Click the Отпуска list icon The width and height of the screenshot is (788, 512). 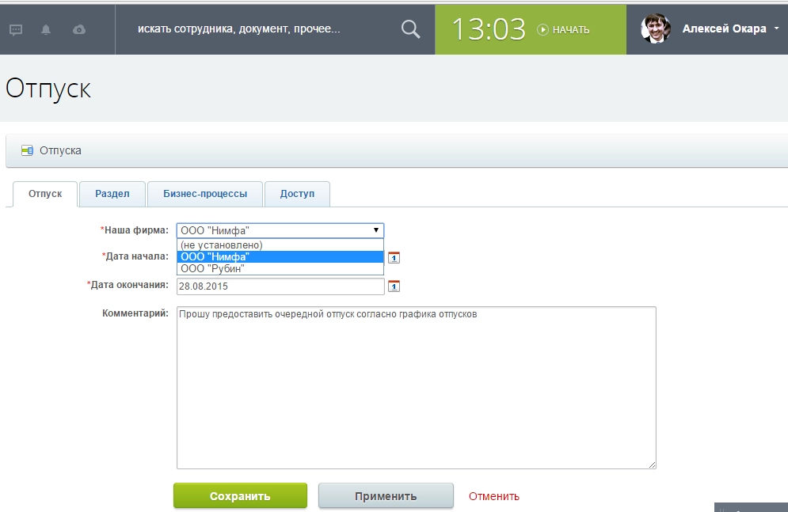click(x=27, y=150)
